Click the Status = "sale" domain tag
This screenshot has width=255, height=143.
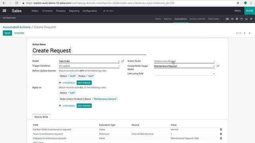point(67,93)
